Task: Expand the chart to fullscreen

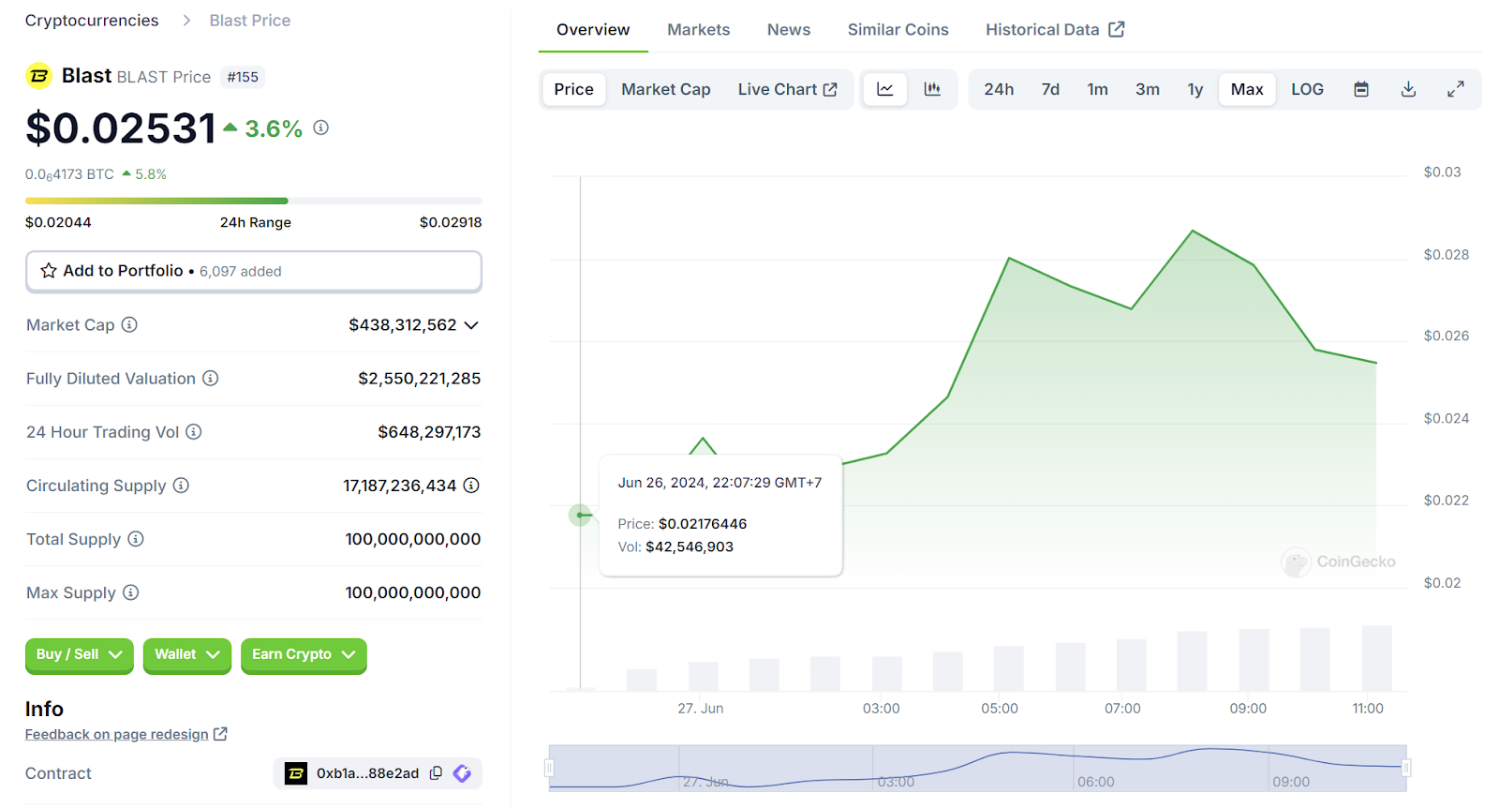Action: point(1456,89)
